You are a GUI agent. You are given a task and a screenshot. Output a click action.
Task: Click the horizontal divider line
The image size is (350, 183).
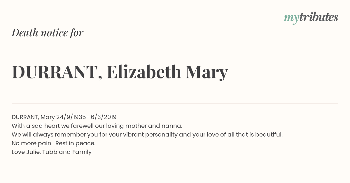[175, 103]
